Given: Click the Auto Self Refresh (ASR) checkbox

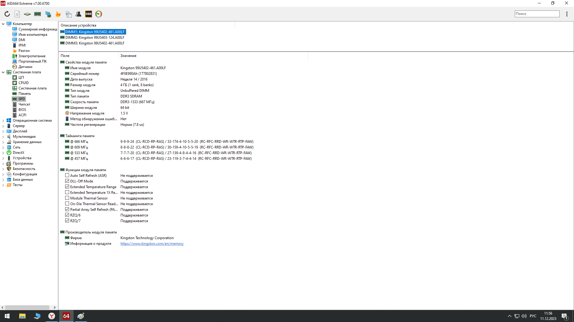Looking at the screenshot, I should pos(67,176).
